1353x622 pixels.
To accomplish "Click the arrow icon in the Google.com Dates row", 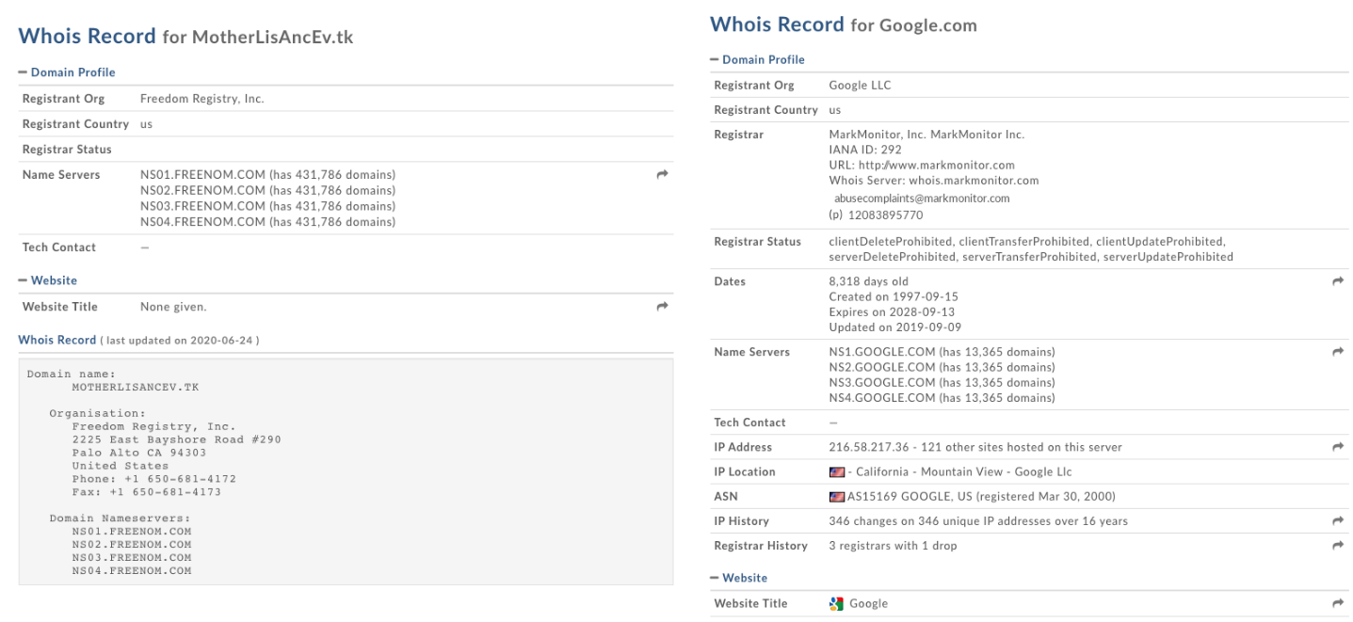I will tap(1338, 281).
